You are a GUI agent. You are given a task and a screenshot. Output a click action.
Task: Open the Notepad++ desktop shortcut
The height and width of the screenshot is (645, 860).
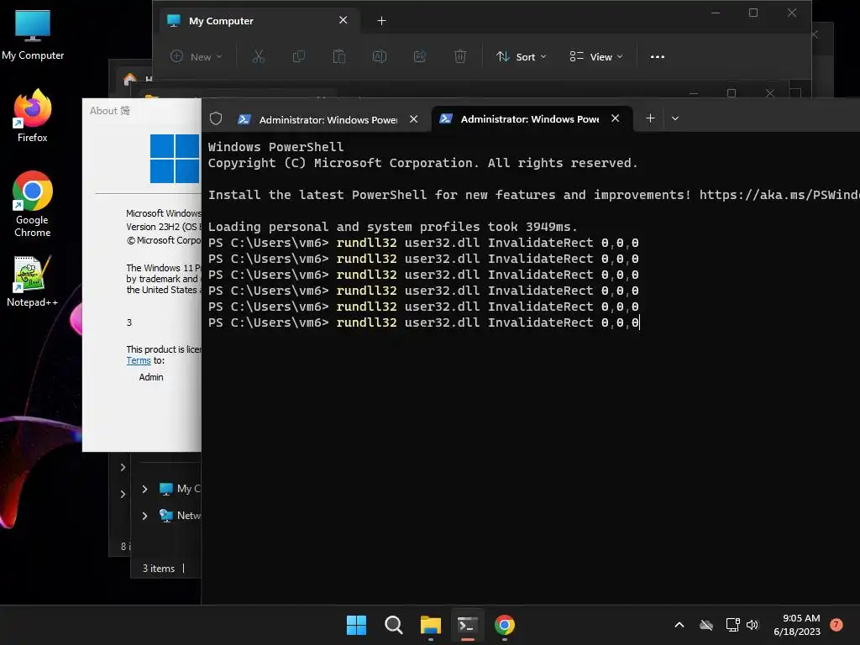click(x=33, y=281)
